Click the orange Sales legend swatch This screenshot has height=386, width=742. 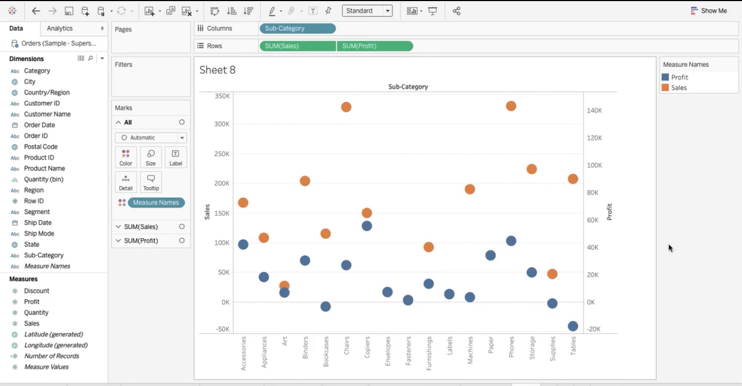tap(665, 88)
